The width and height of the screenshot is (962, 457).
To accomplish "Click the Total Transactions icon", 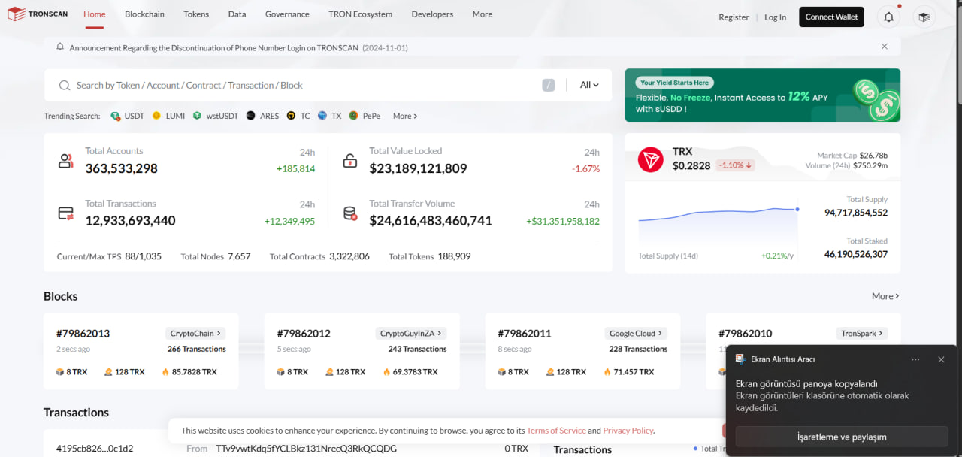I will [x=66, y=213].
